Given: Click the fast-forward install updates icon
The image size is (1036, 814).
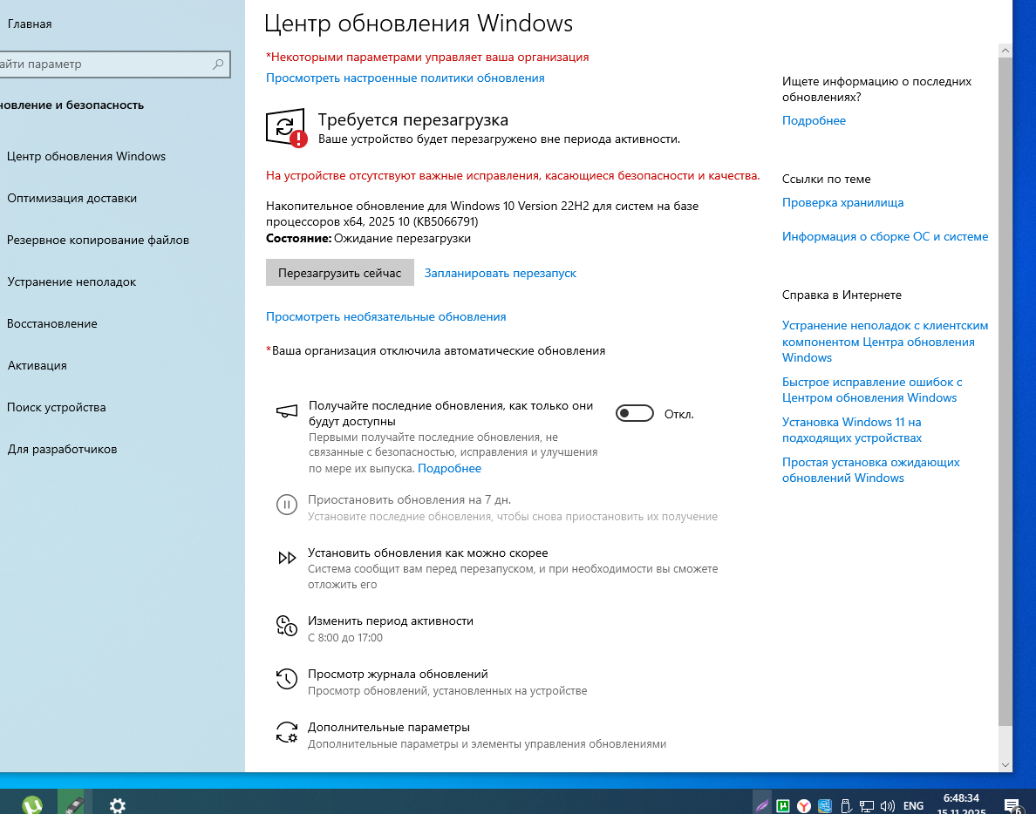Looking at the screenshot, I should click(x=287, y=558).
